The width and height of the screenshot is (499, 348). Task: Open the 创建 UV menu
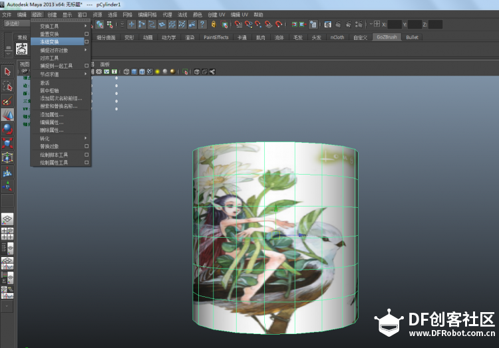tap(216, 15)
